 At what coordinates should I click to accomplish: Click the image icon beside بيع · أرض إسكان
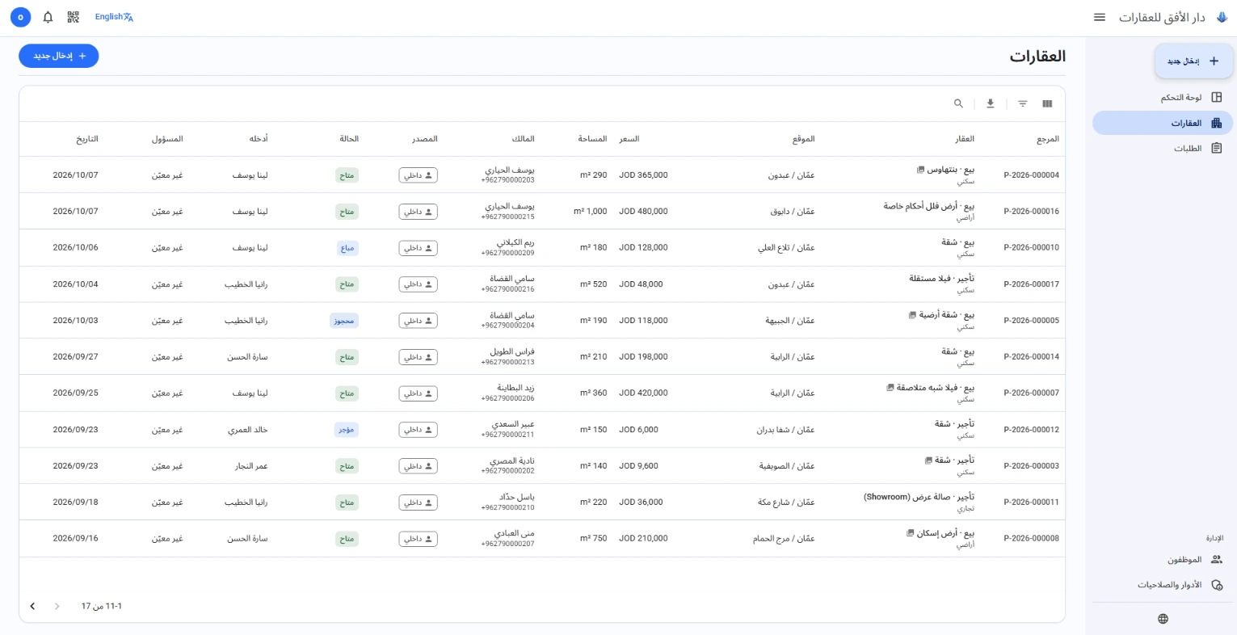(911, 533)
